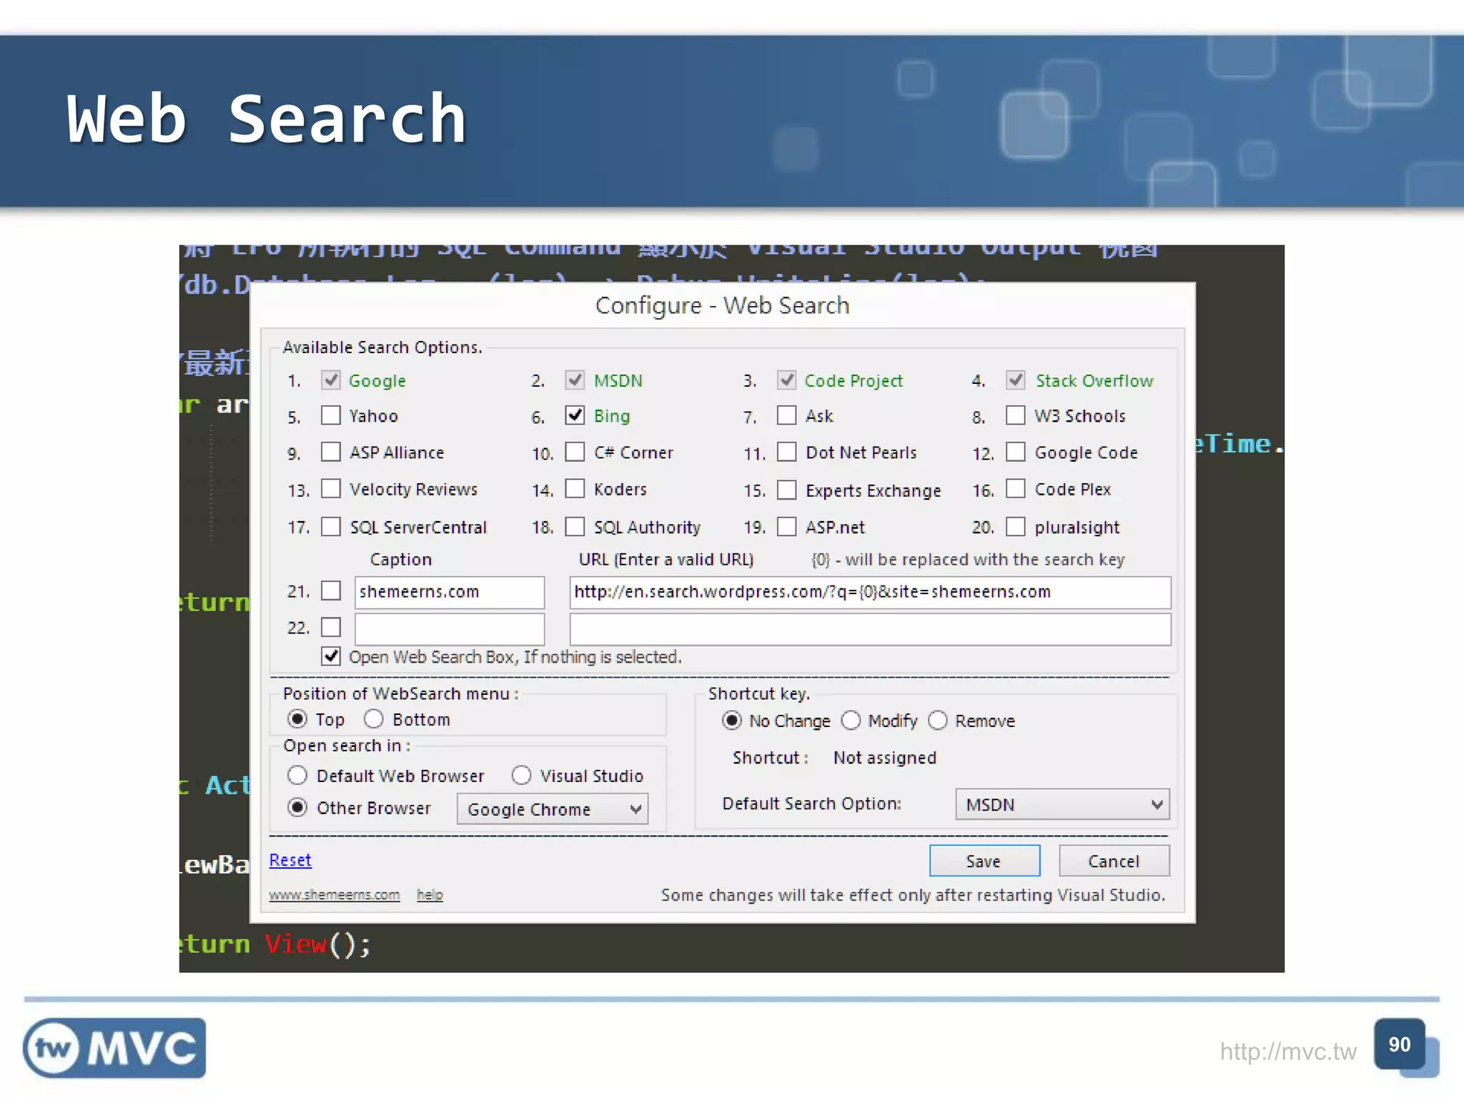Click the Cancel button
The height and width of the screenshot is (1098, 1464).
pyautogui.click(x=1114, y=861)
